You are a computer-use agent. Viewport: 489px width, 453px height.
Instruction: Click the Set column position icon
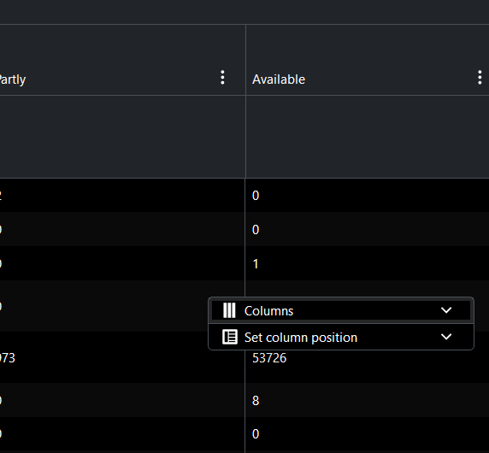230,337
